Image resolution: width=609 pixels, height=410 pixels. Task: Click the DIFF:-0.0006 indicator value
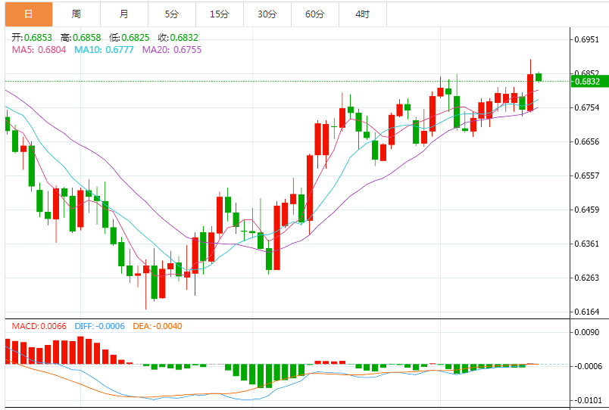[100, 326]
